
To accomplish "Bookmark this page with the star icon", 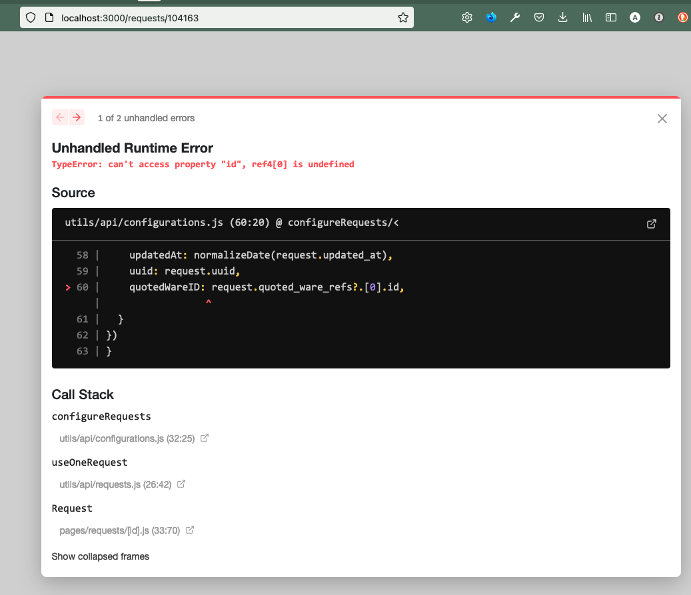I will pos(403,17).
